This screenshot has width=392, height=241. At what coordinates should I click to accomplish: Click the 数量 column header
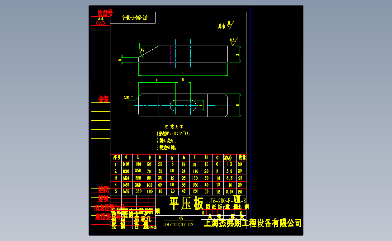tap(242, 157)
